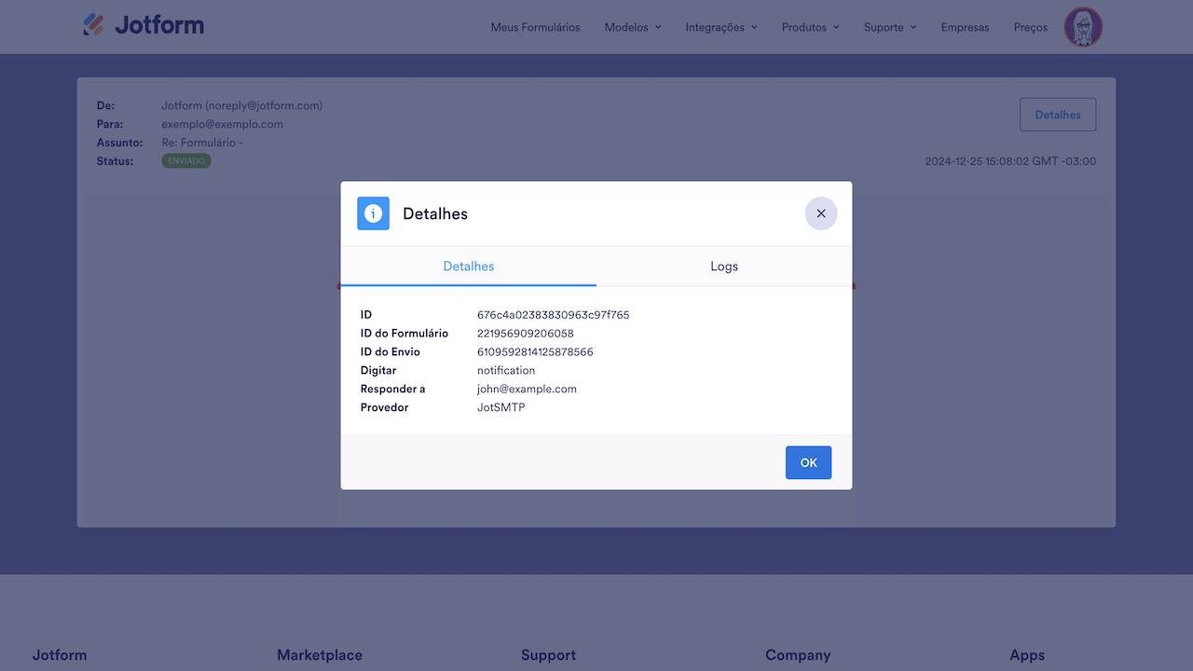Select the email ID value 676c4a02383830963c97f765
The image size is (1193, 671).
[553, 314]
